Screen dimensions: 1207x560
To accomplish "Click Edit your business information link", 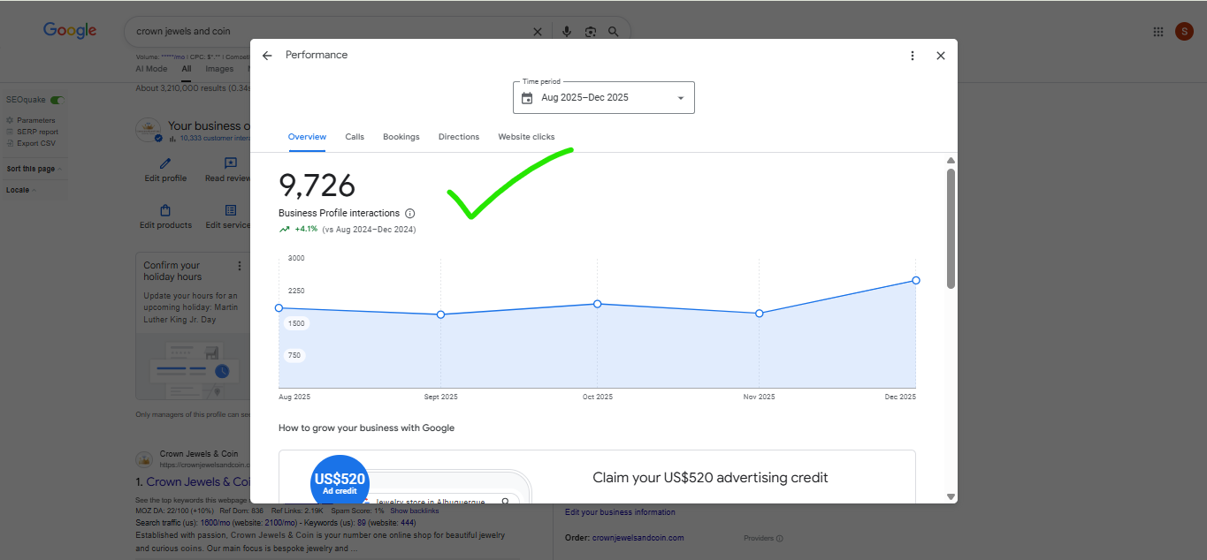I will pos(620,512).
